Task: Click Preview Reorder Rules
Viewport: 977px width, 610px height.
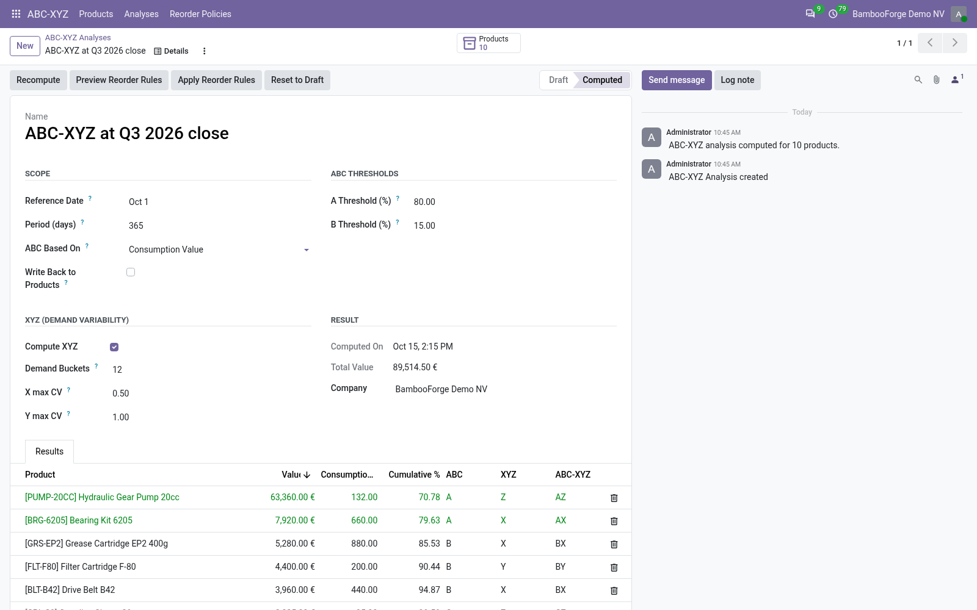Action: (119, 80)
